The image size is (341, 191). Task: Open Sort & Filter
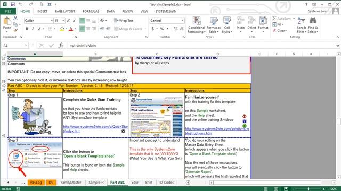pos(301,25)
